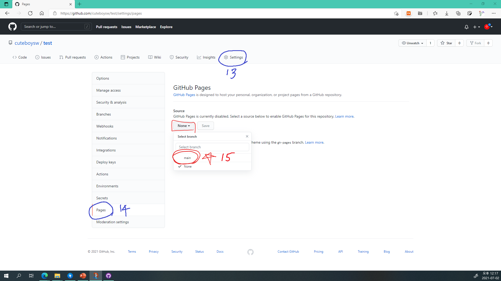
Task: Expand the plus create-new menu
Action: pos(476,27)
